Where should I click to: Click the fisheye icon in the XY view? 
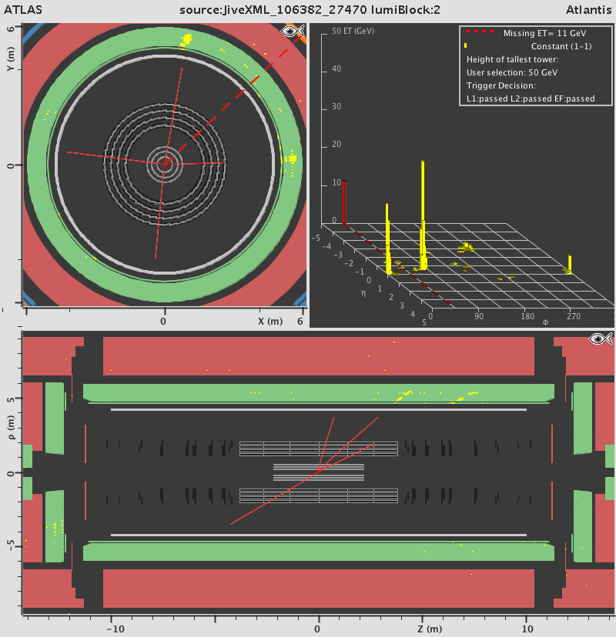pyautogui.click(x=292, y=31)
